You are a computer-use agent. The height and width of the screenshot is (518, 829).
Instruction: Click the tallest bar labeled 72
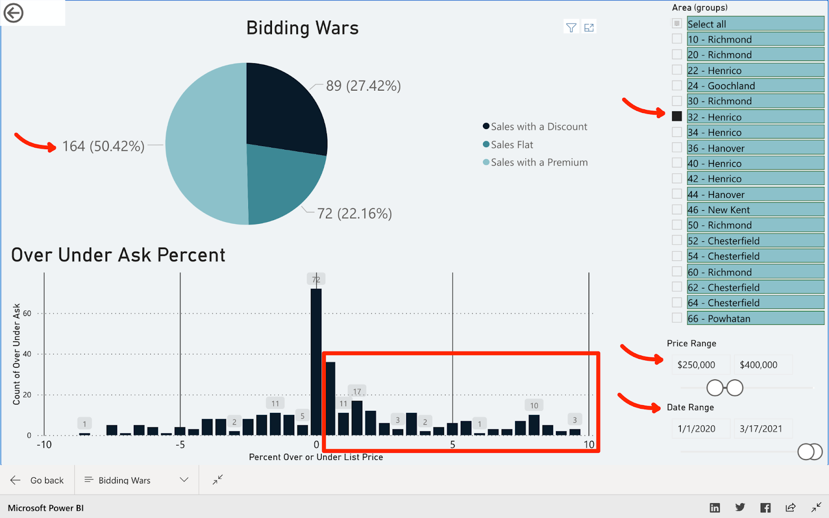[316, 362]
